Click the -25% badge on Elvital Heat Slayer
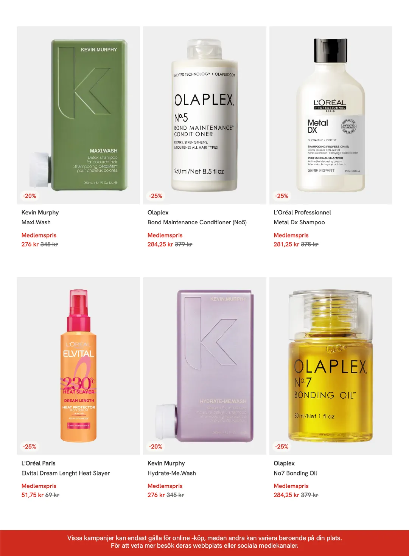 30,447
